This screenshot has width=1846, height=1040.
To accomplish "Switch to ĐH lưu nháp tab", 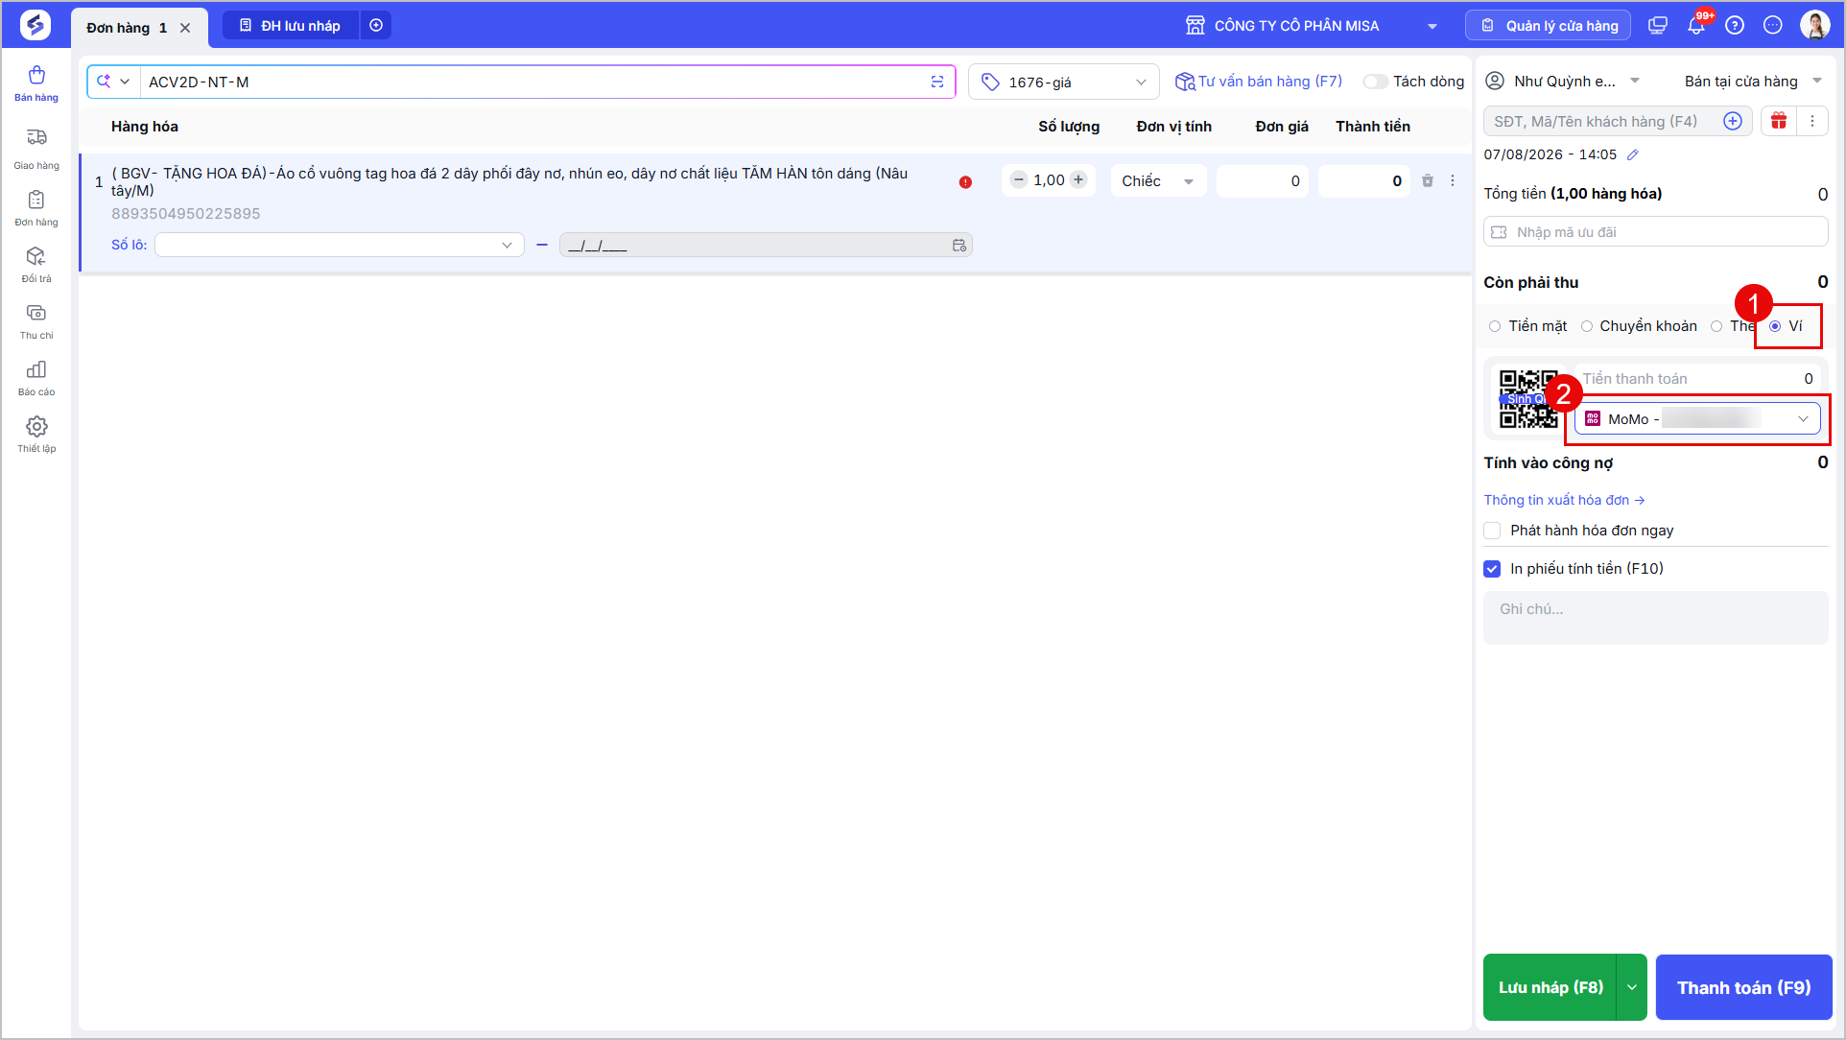I will point(291,26).
